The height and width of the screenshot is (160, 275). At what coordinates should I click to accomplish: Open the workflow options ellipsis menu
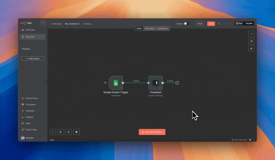click(x=226, y=24)
